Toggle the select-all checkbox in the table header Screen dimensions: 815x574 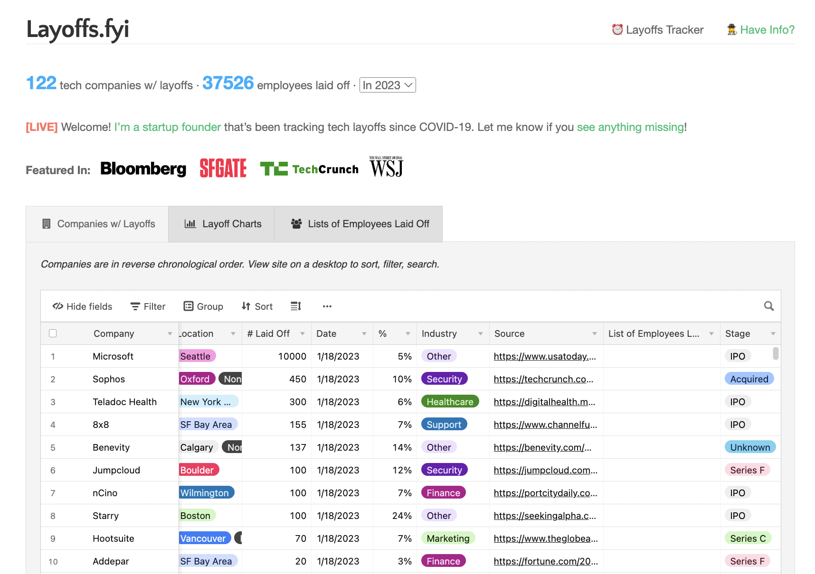point(53,333)
